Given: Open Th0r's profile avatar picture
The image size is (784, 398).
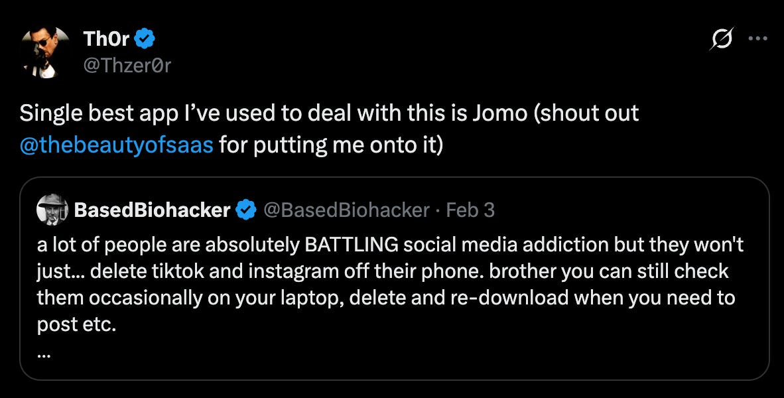Looking at the screenshot, I should tap(46, 52).
